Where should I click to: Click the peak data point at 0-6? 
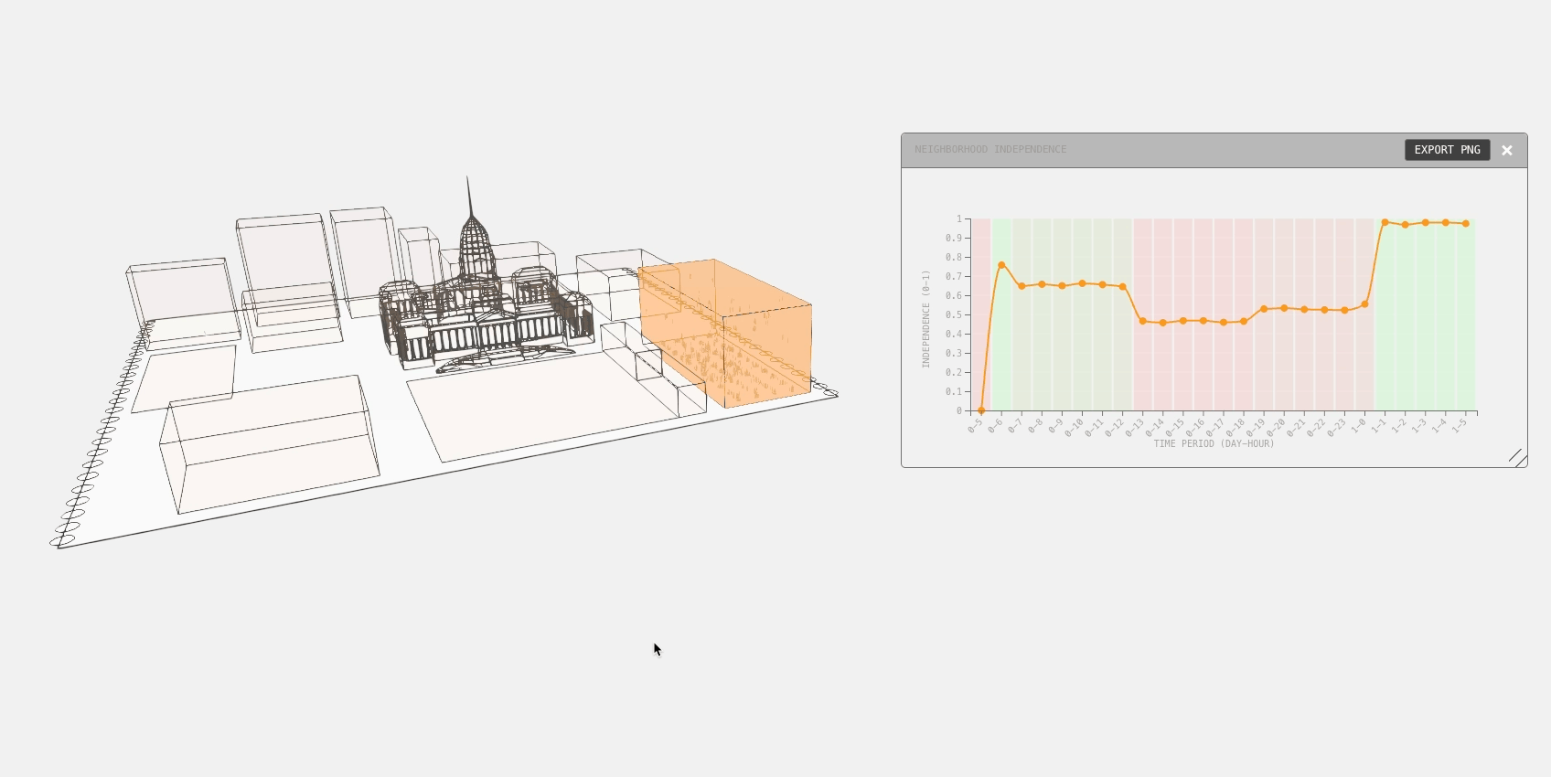click(x=1001, y=265)
